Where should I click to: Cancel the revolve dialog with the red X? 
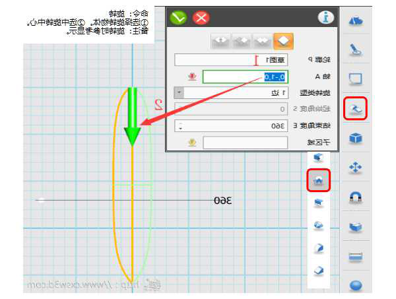[201, 18]
